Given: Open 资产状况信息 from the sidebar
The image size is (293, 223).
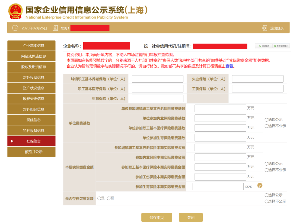Looking at the screenshot, I should [31, 88].
